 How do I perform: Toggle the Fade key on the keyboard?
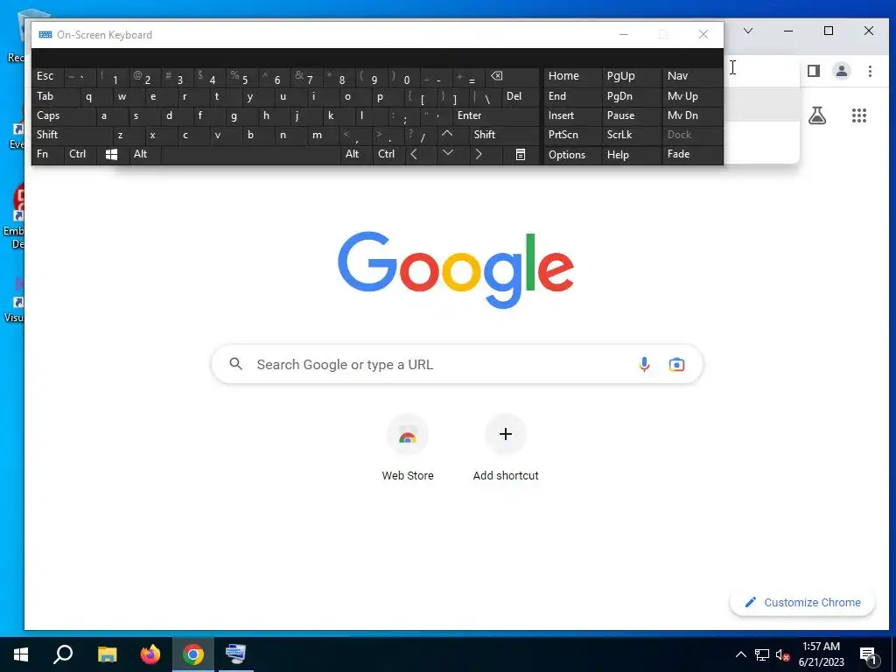click(x=693, y=154)
